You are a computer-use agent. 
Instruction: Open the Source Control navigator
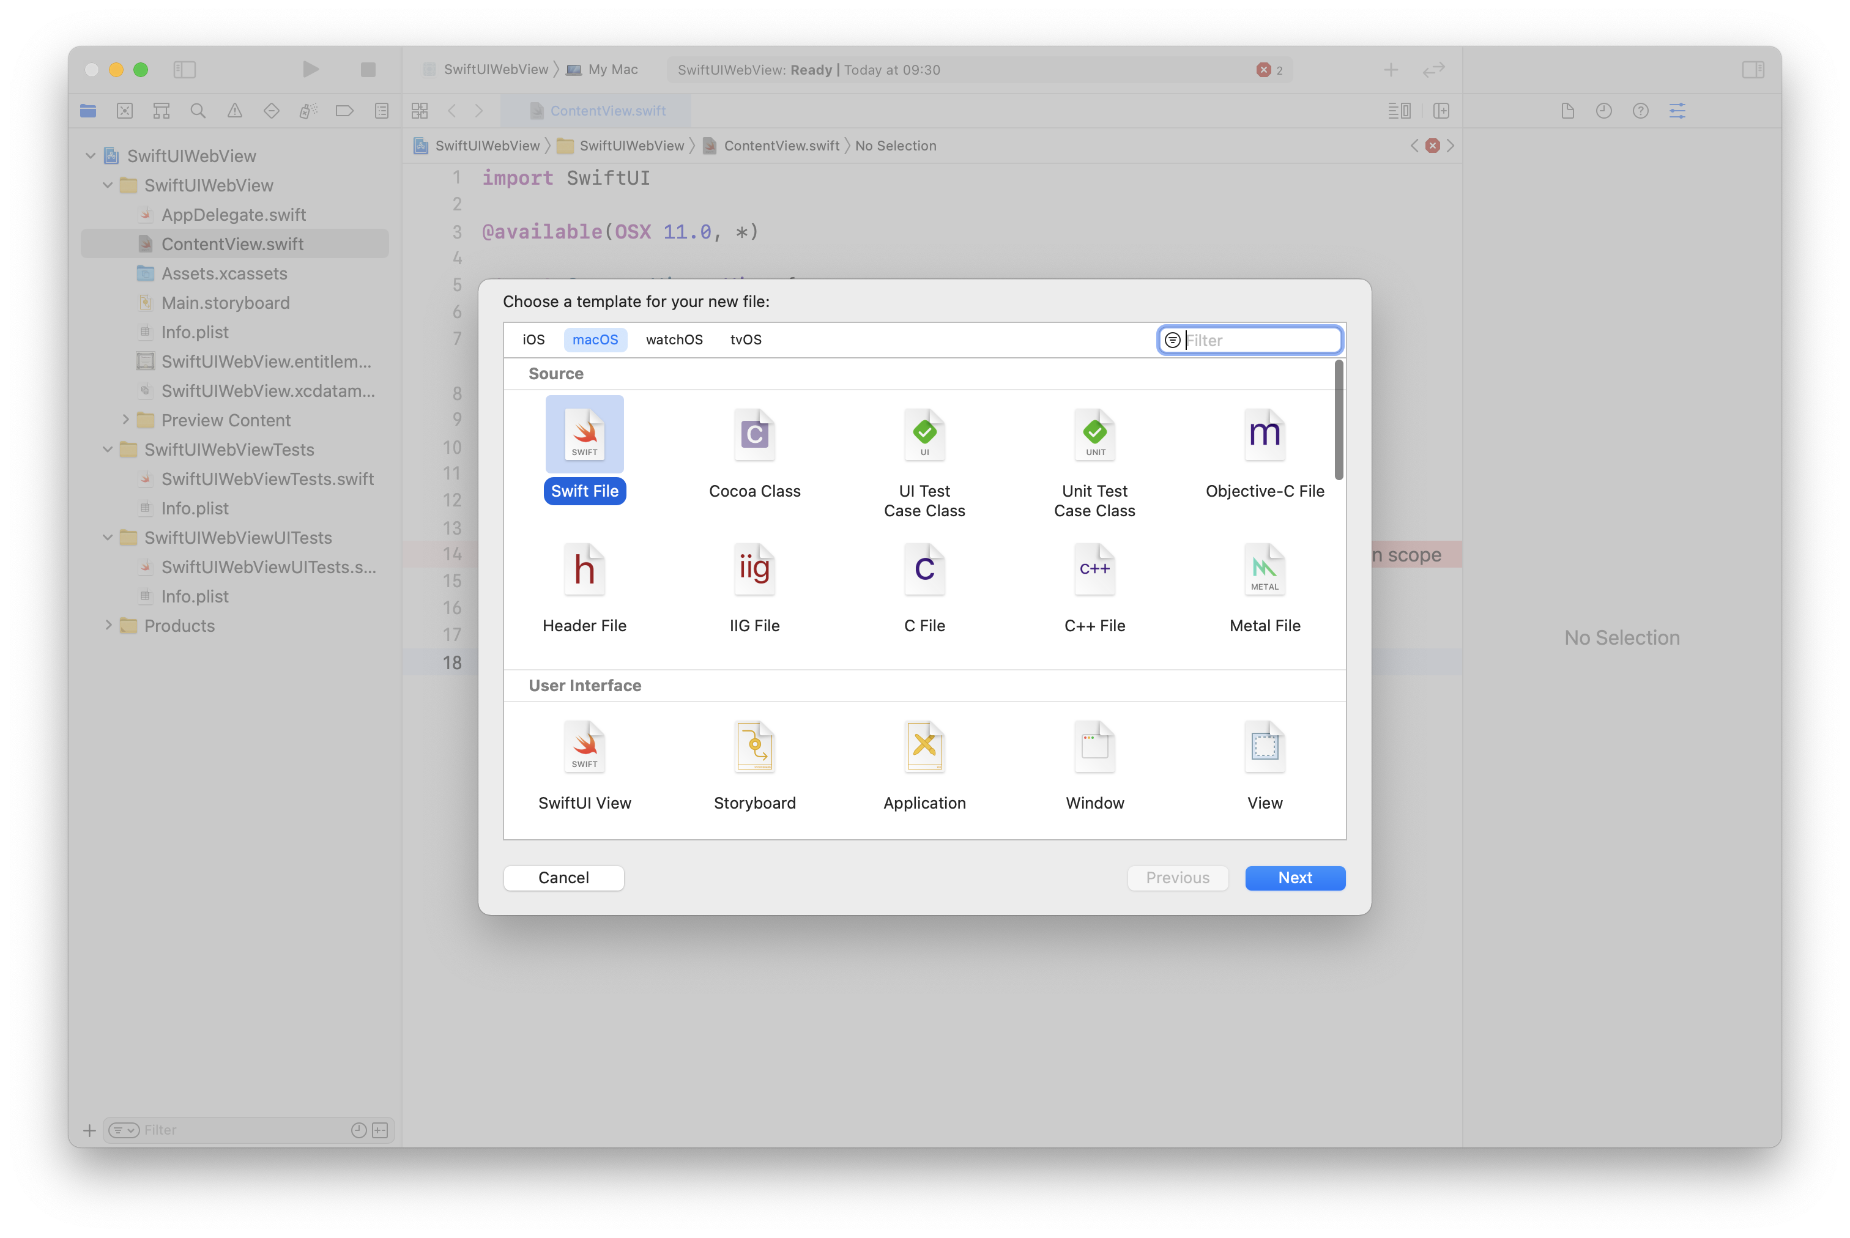point(125,111)
